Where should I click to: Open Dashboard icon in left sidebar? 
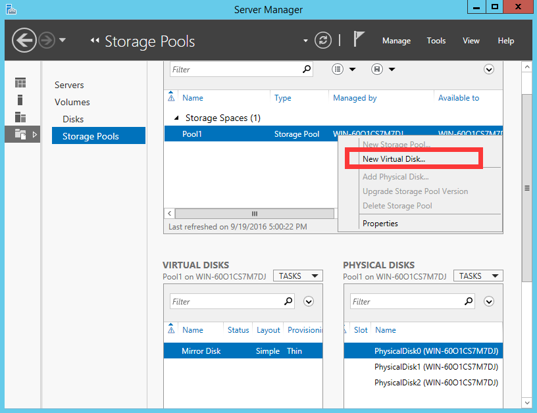click(x=20, y=83)
